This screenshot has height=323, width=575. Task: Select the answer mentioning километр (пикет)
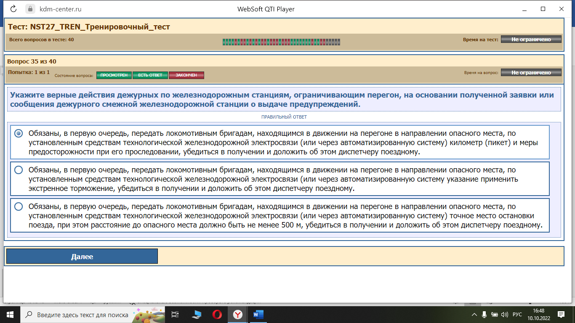coord(280,142)
